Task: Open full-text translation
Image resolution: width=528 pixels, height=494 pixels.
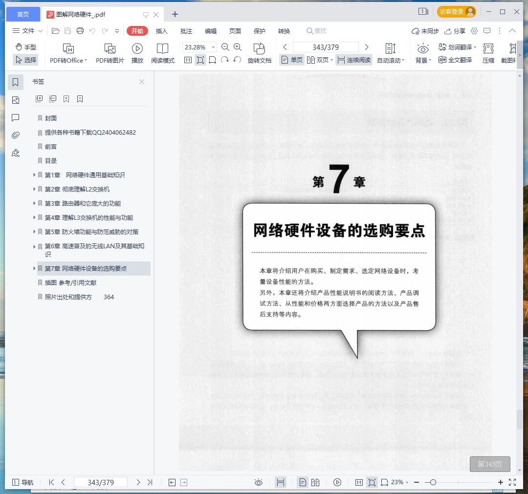Action: (x=455, y=60)
